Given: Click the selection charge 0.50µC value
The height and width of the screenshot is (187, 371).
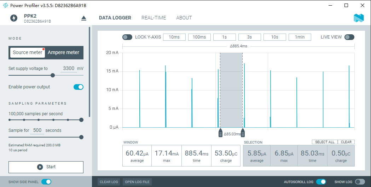Looking at the screenshot, I should (x=341, y=153).
